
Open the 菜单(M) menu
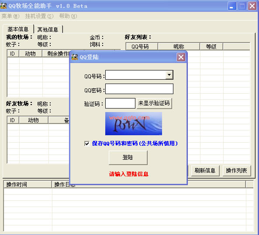coord(10,16)
